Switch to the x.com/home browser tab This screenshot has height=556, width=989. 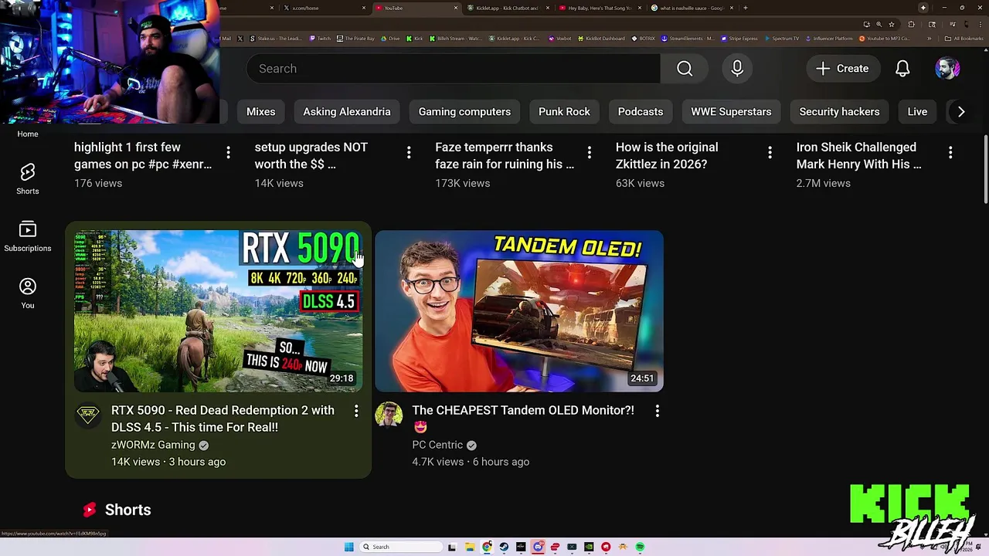click(x=323, y=8)
